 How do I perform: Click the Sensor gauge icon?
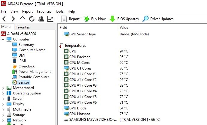click(15, 82)
